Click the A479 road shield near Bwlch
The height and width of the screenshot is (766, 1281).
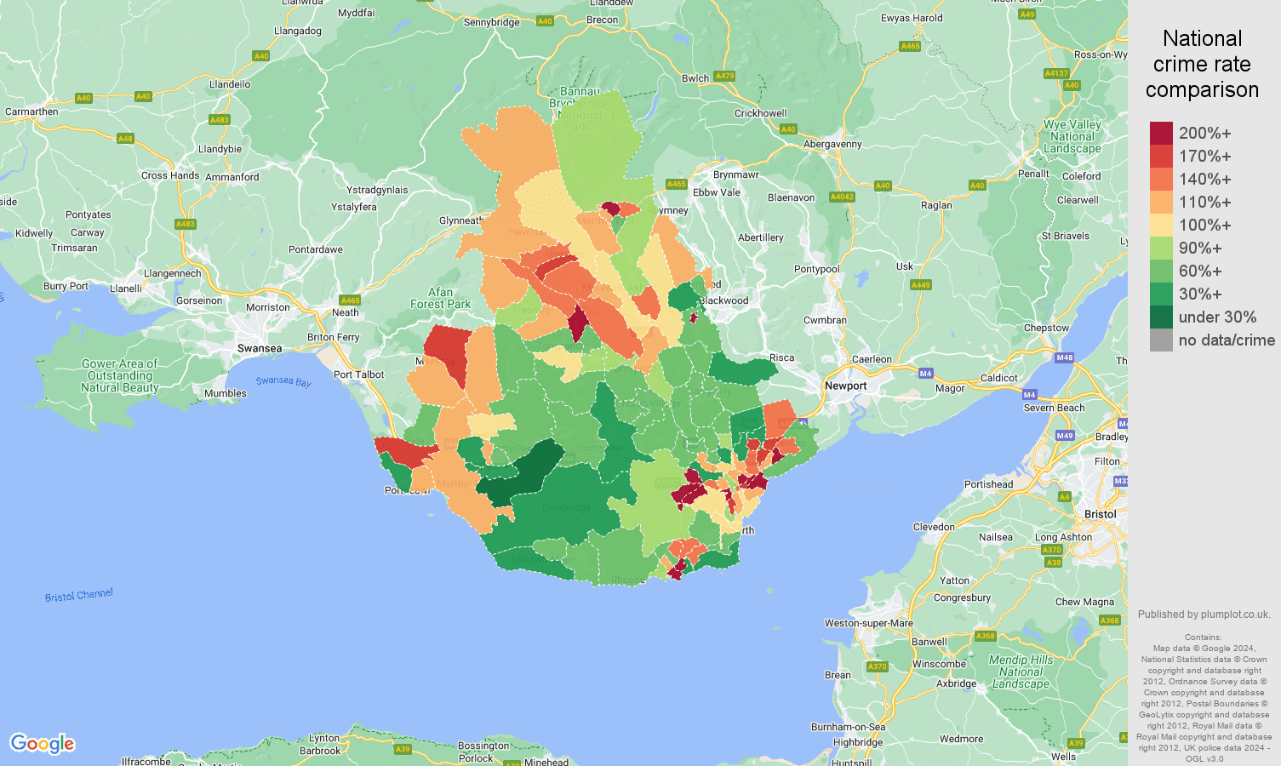[724, 76]
